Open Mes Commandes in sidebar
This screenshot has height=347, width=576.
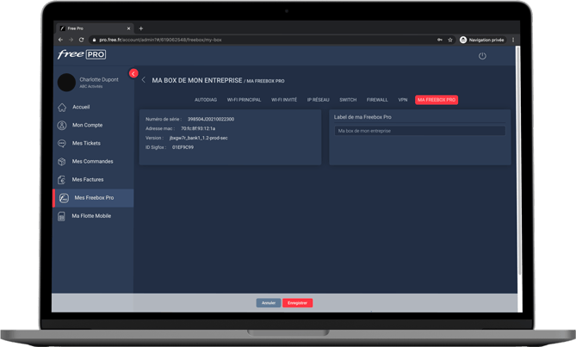[93, 162]
